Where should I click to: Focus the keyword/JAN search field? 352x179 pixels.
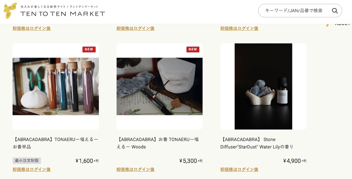click(294, 11)
